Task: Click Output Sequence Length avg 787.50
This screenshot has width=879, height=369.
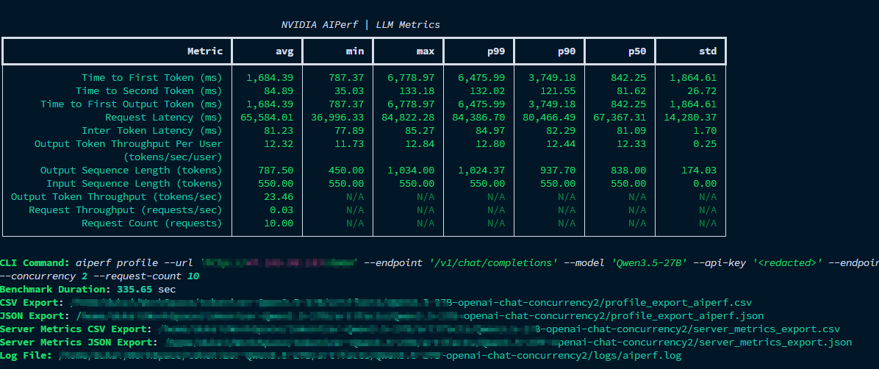Action: point(276,170)
